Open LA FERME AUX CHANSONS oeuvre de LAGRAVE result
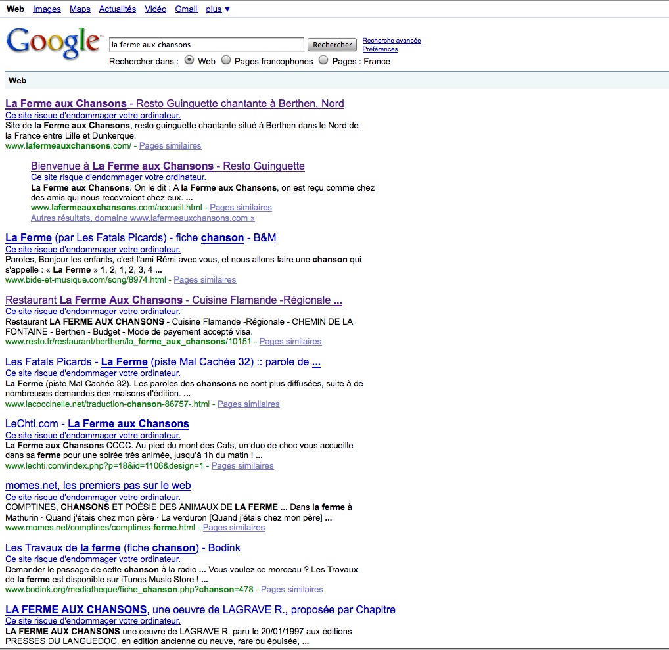 pos(200,610)
